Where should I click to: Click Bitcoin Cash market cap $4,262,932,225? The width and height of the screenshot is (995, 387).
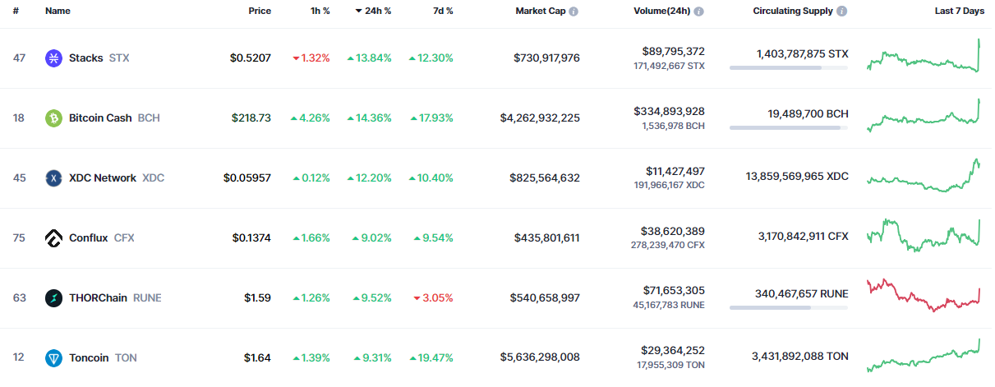coord(540,118)
